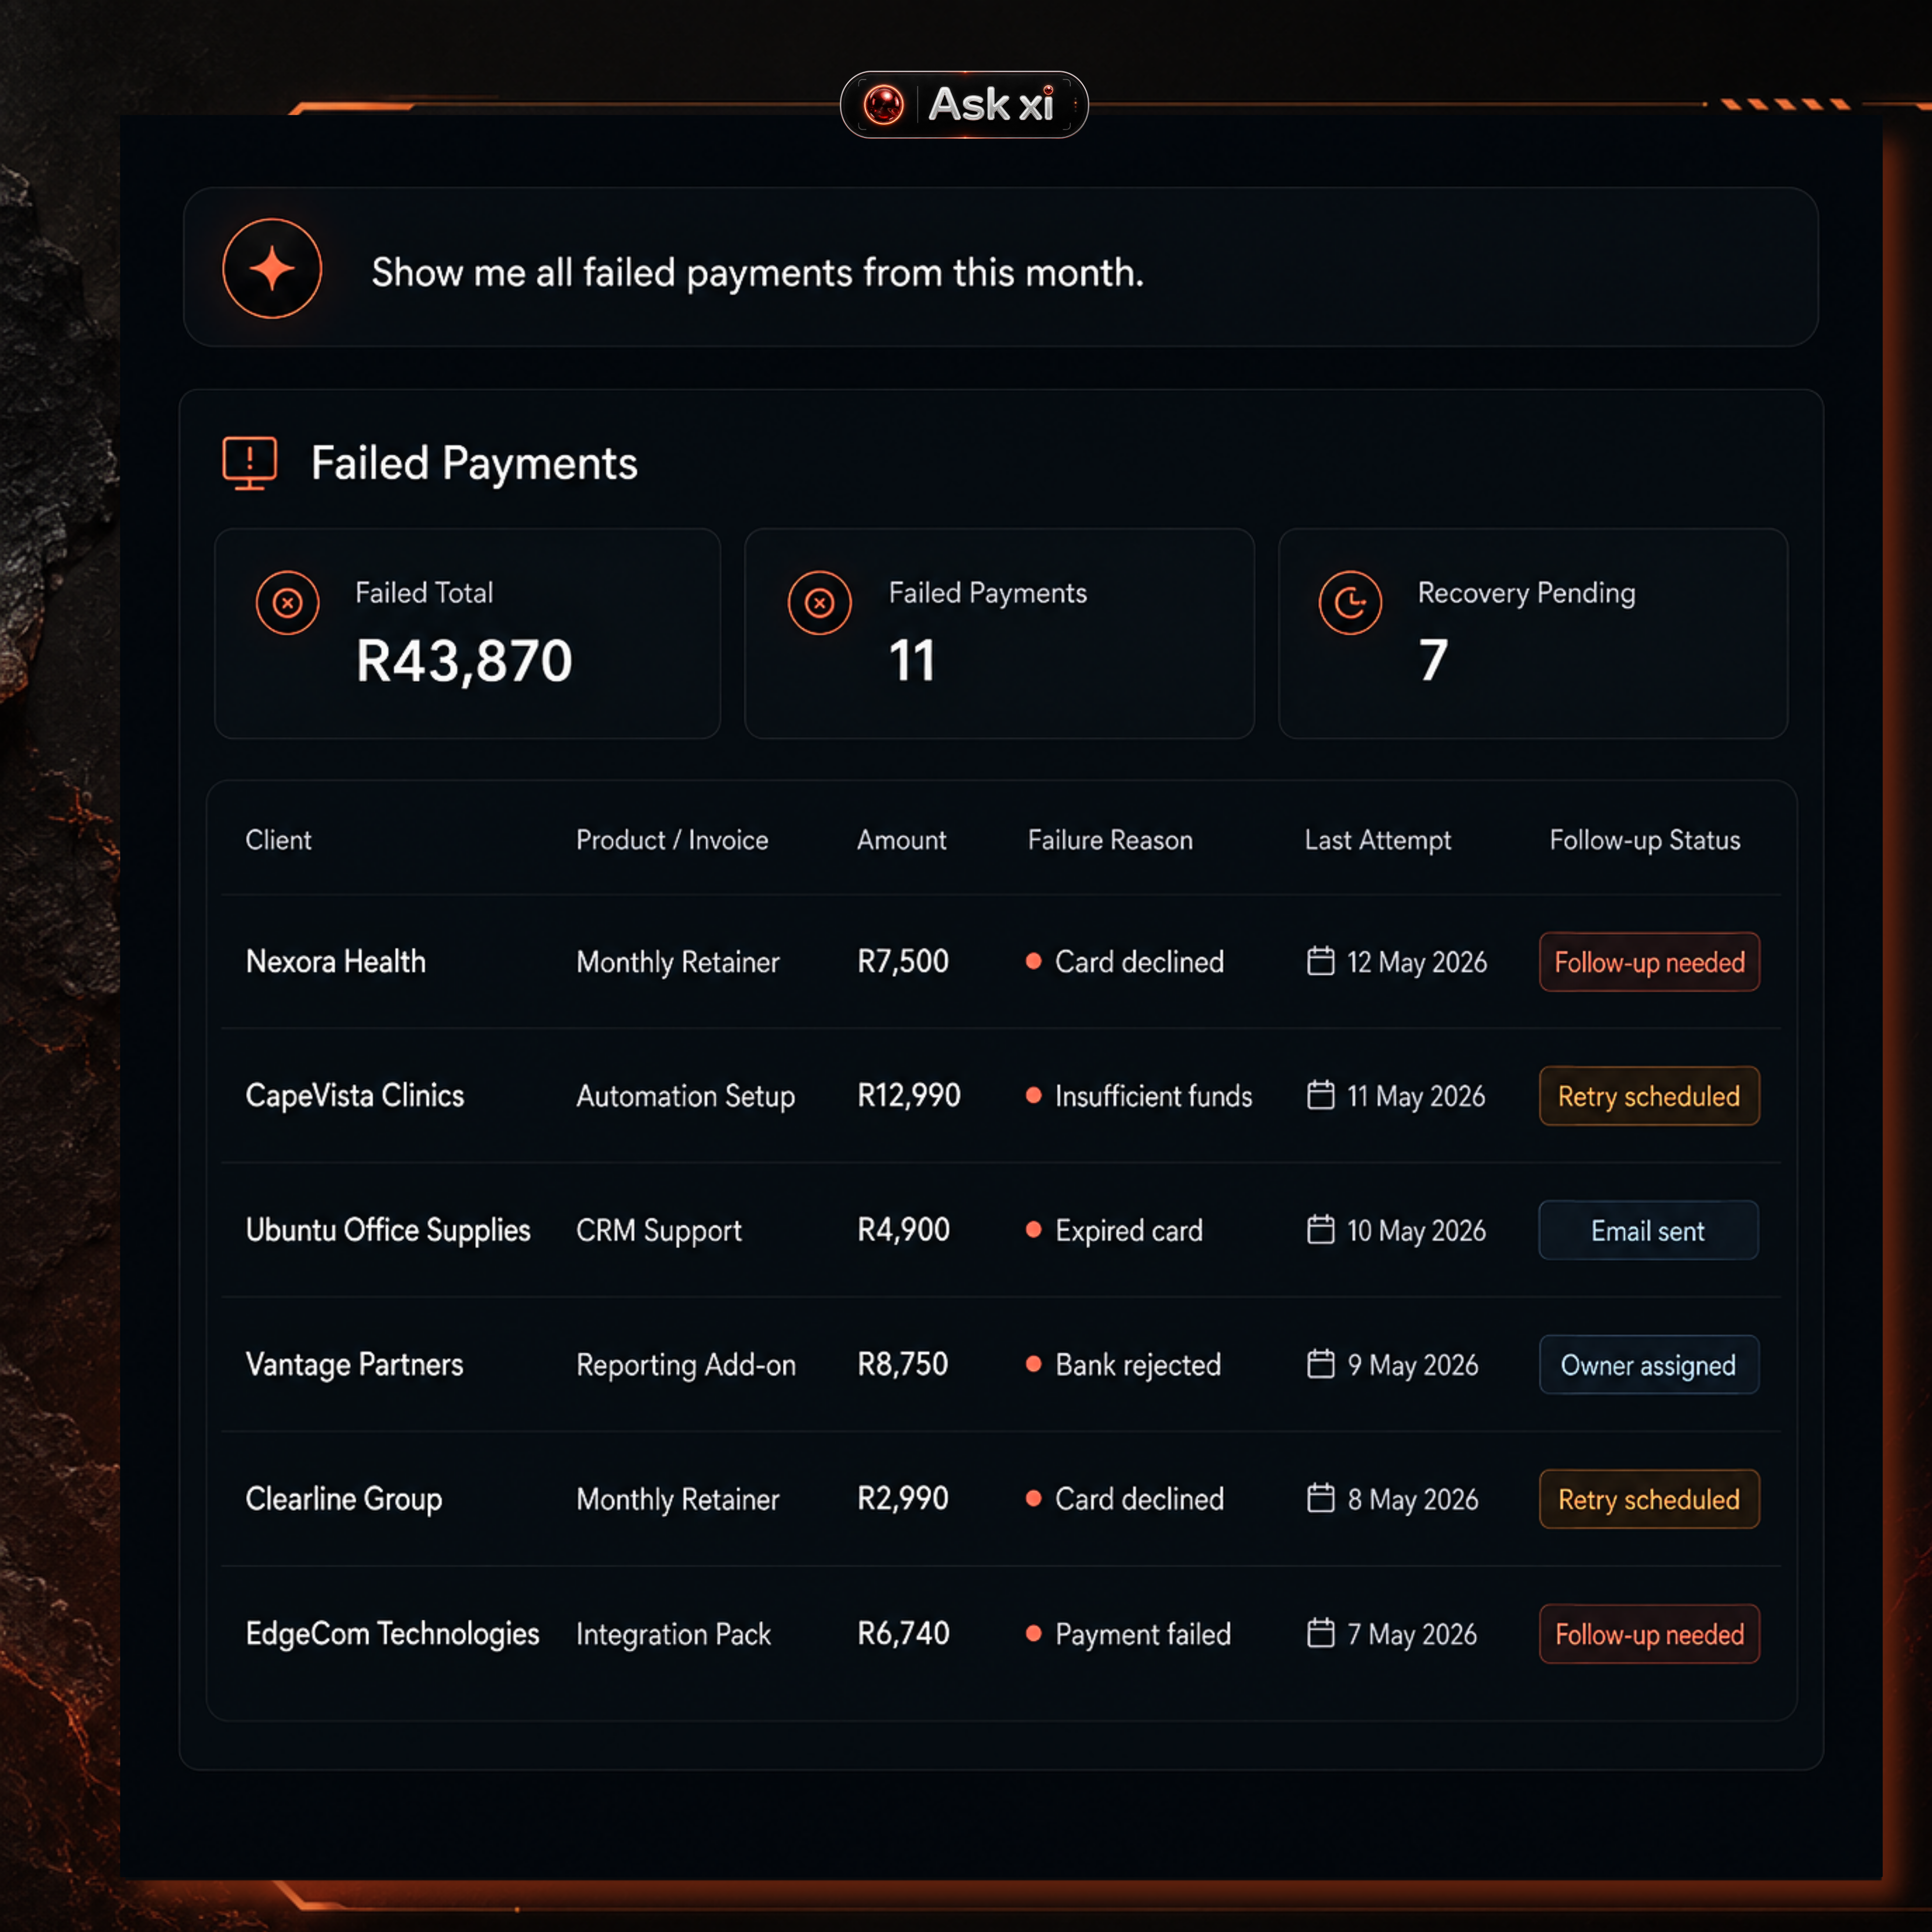Click the Failed Payments count circled-x icon
This screenshot has height=1932, width=1932.
tap(819, 603)
